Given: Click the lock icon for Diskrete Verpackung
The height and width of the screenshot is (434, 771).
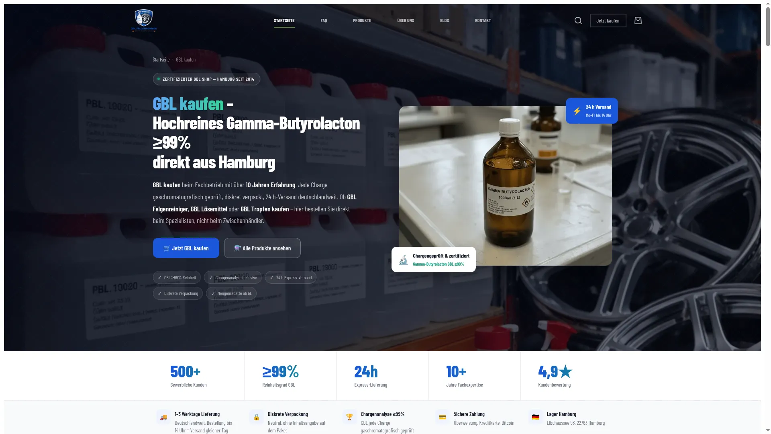Looking at the screenshot, I should 257,417.
